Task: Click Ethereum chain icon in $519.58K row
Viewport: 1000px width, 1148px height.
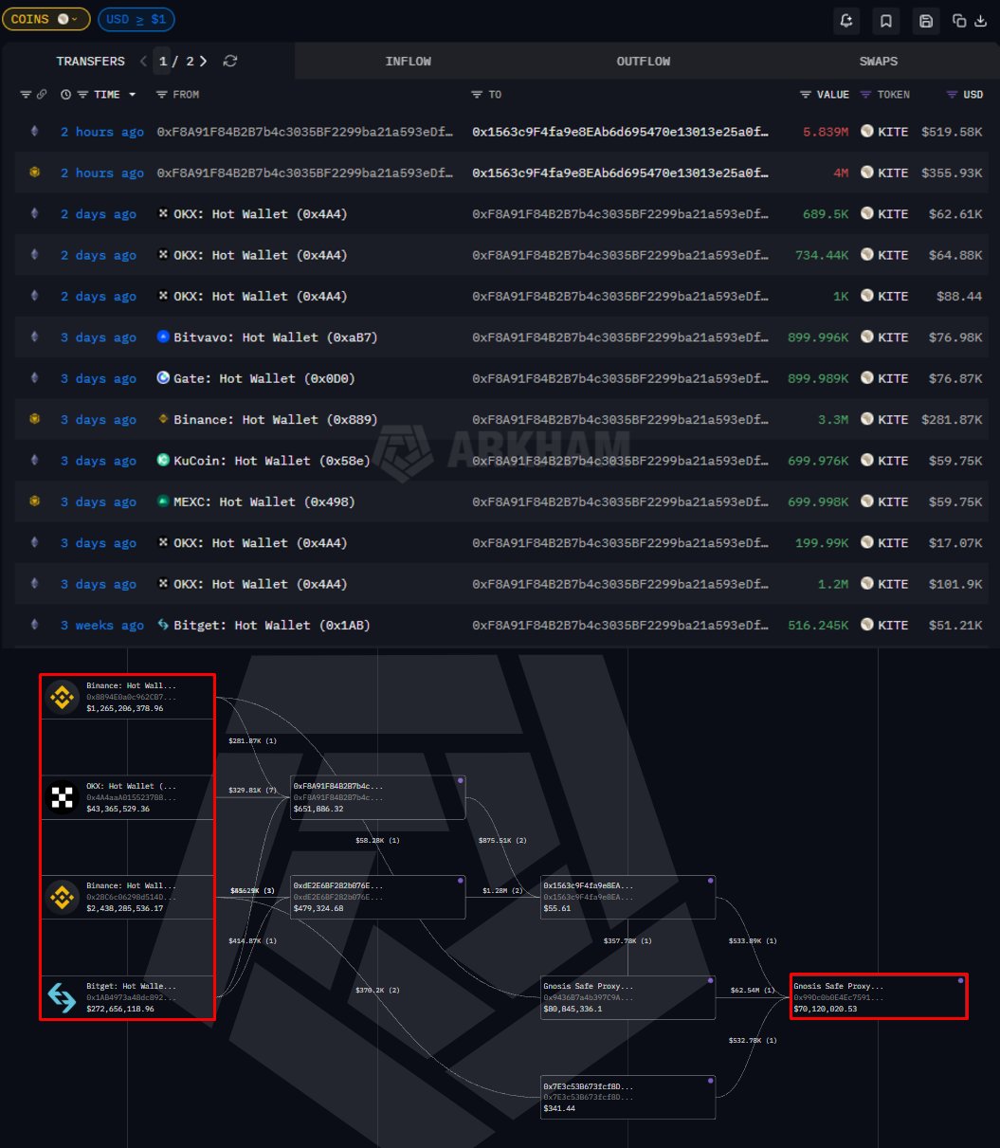Action: click(x=35, y=132)
